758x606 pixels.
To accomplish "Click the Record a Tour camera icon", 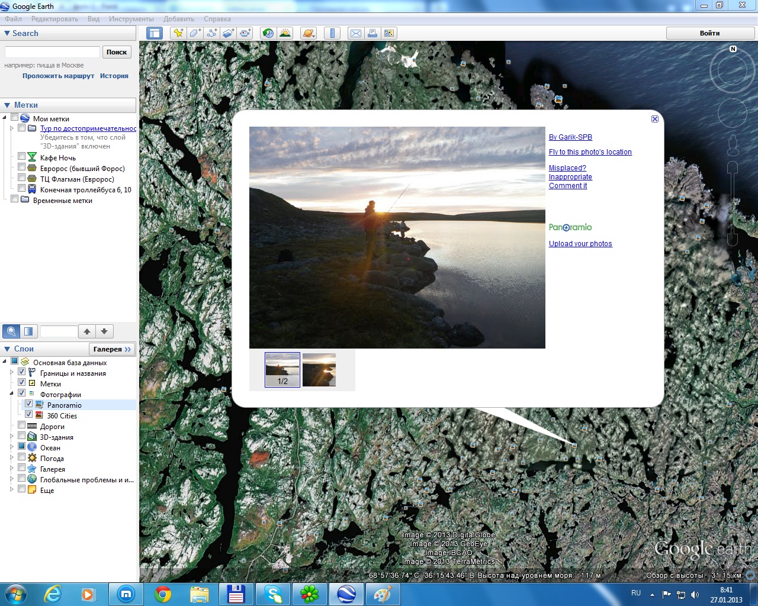I will 245,33.
